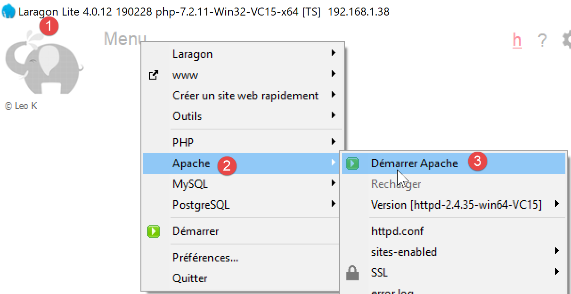
Task: Open the sites-enabled submenu item
Action: coord(404,252)
